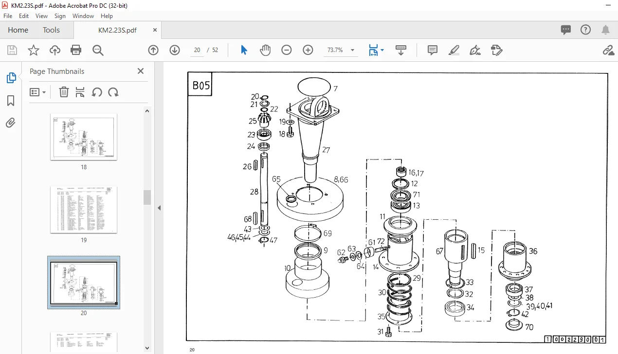Click the drawing number 1002290 01
Image resolution: width=618 pixels, height=354 pixels.
[575, 340]
